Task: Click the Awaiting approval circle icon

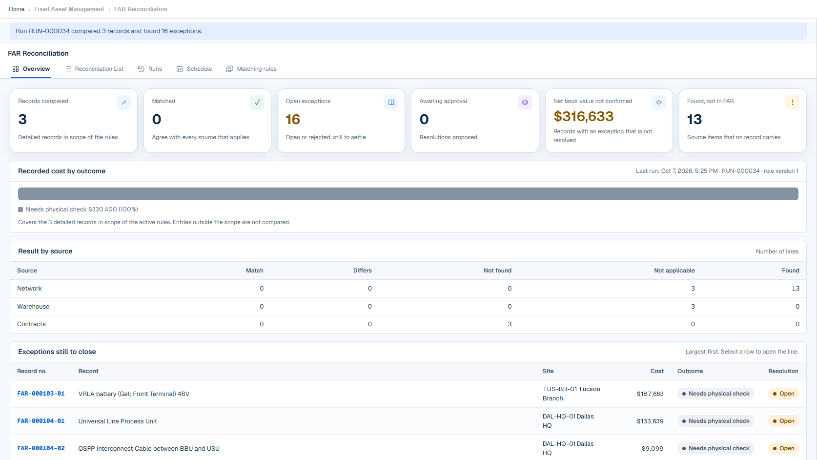Action: click(525, 103)
